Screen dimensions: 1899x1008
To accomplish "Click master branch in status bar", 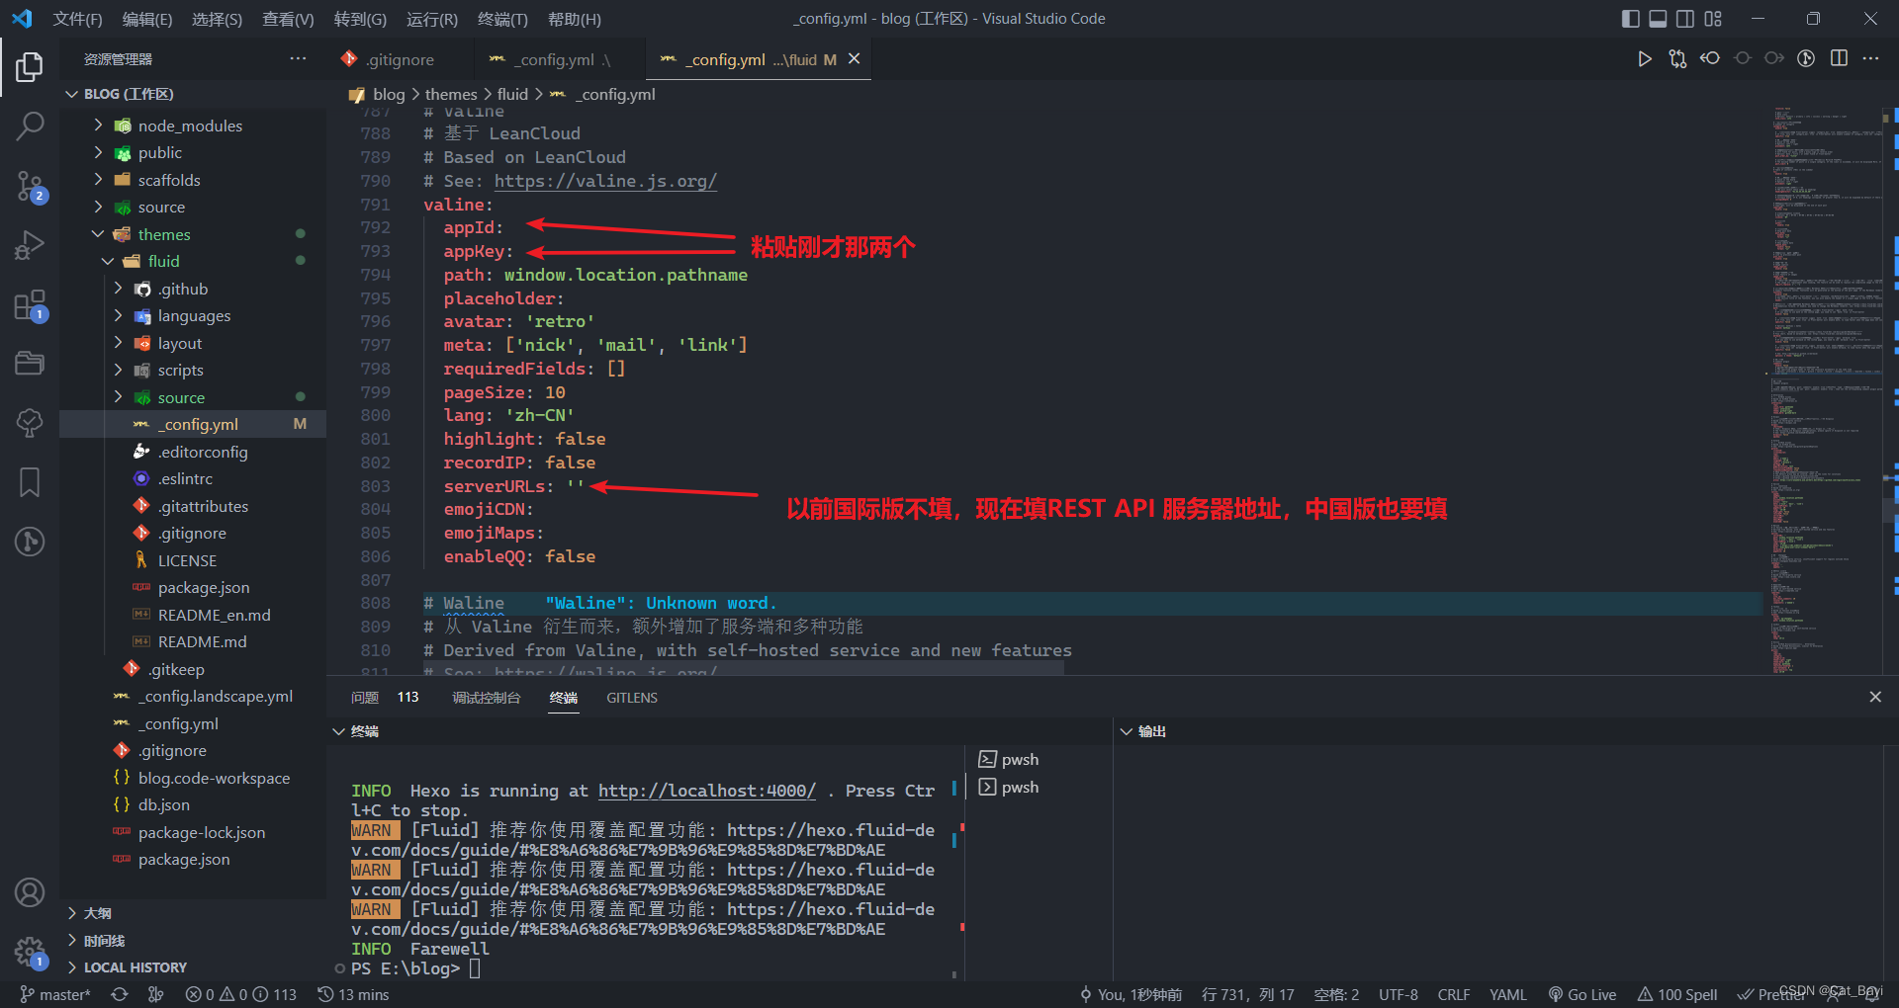I will click(x=55, y=994).
